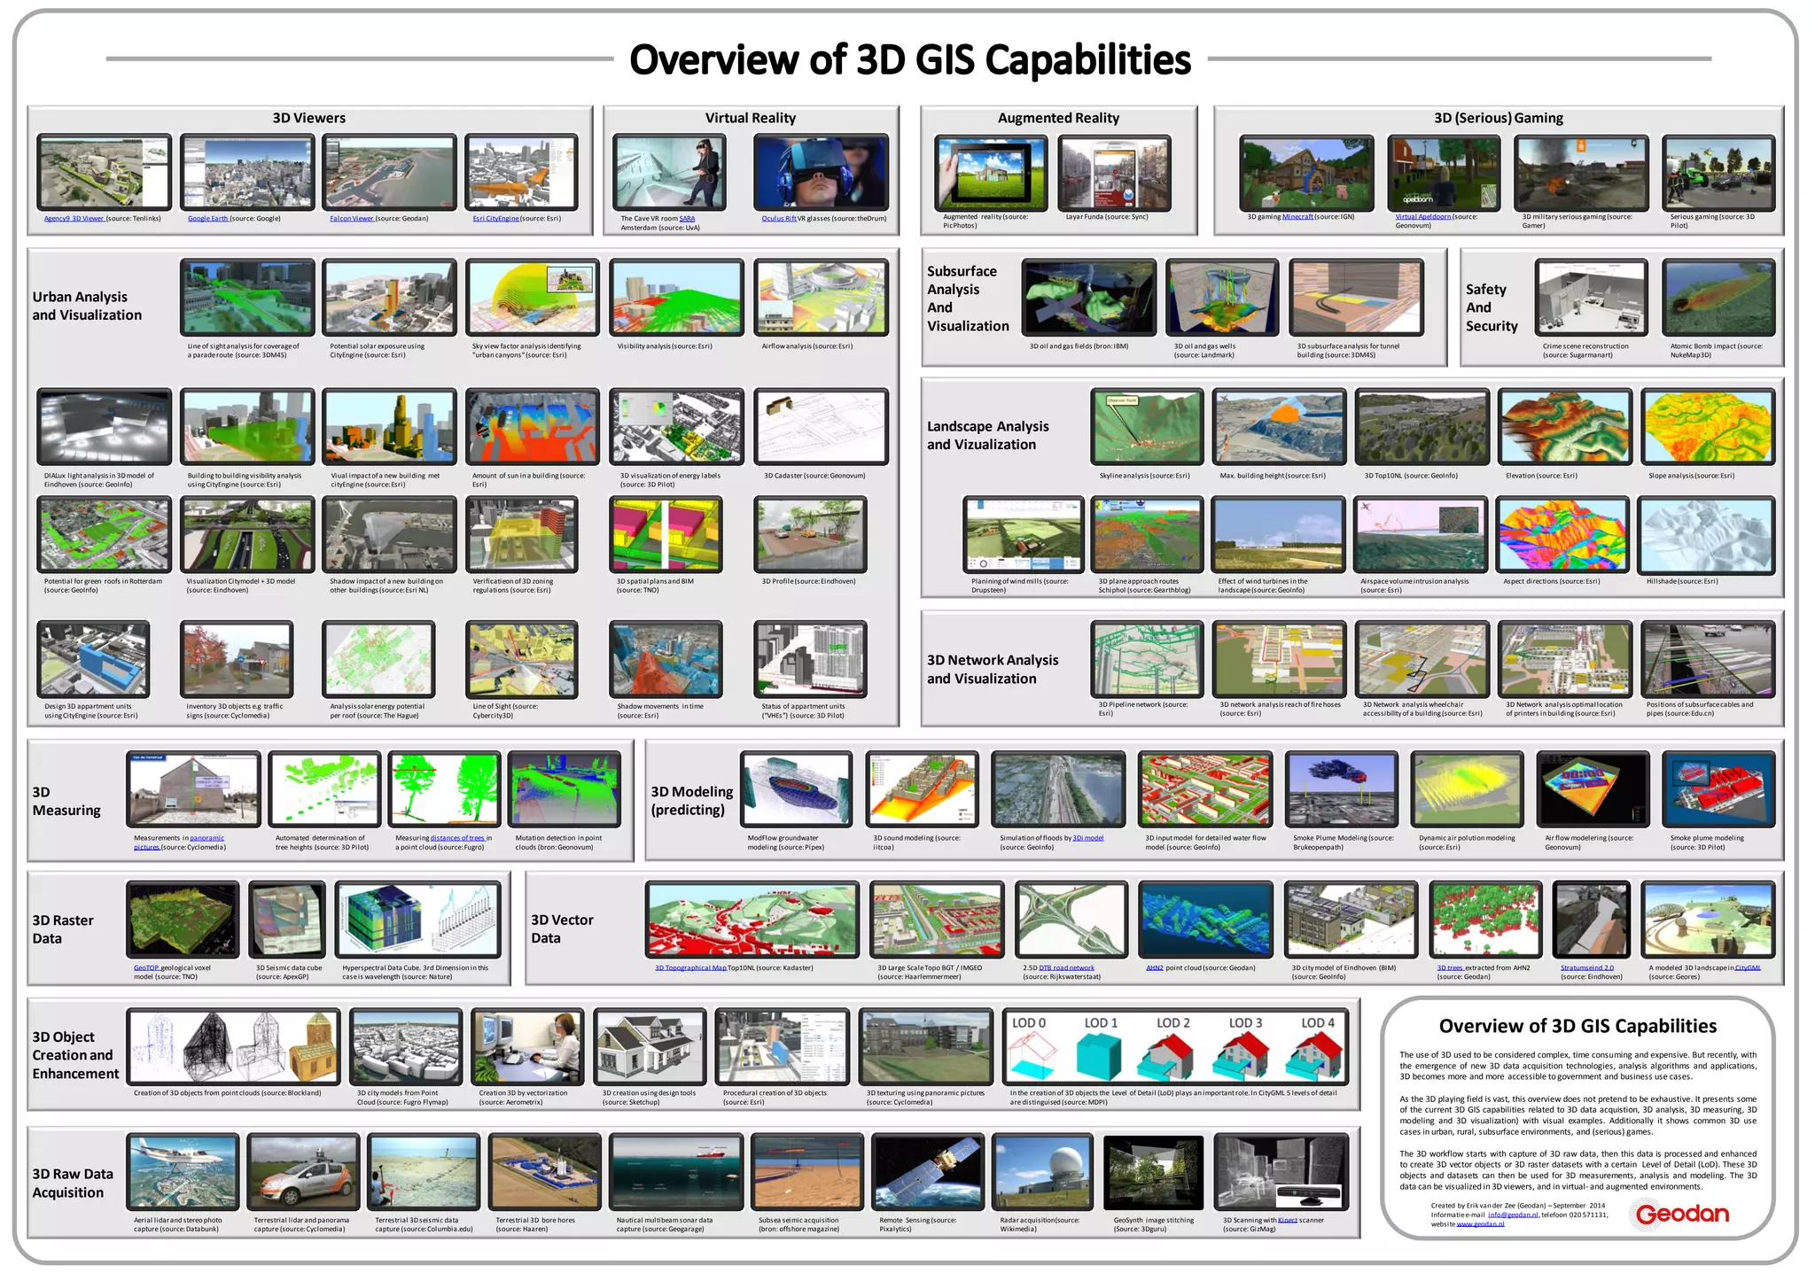Open the SARA link under Cave VR room

tap(687, 219)
